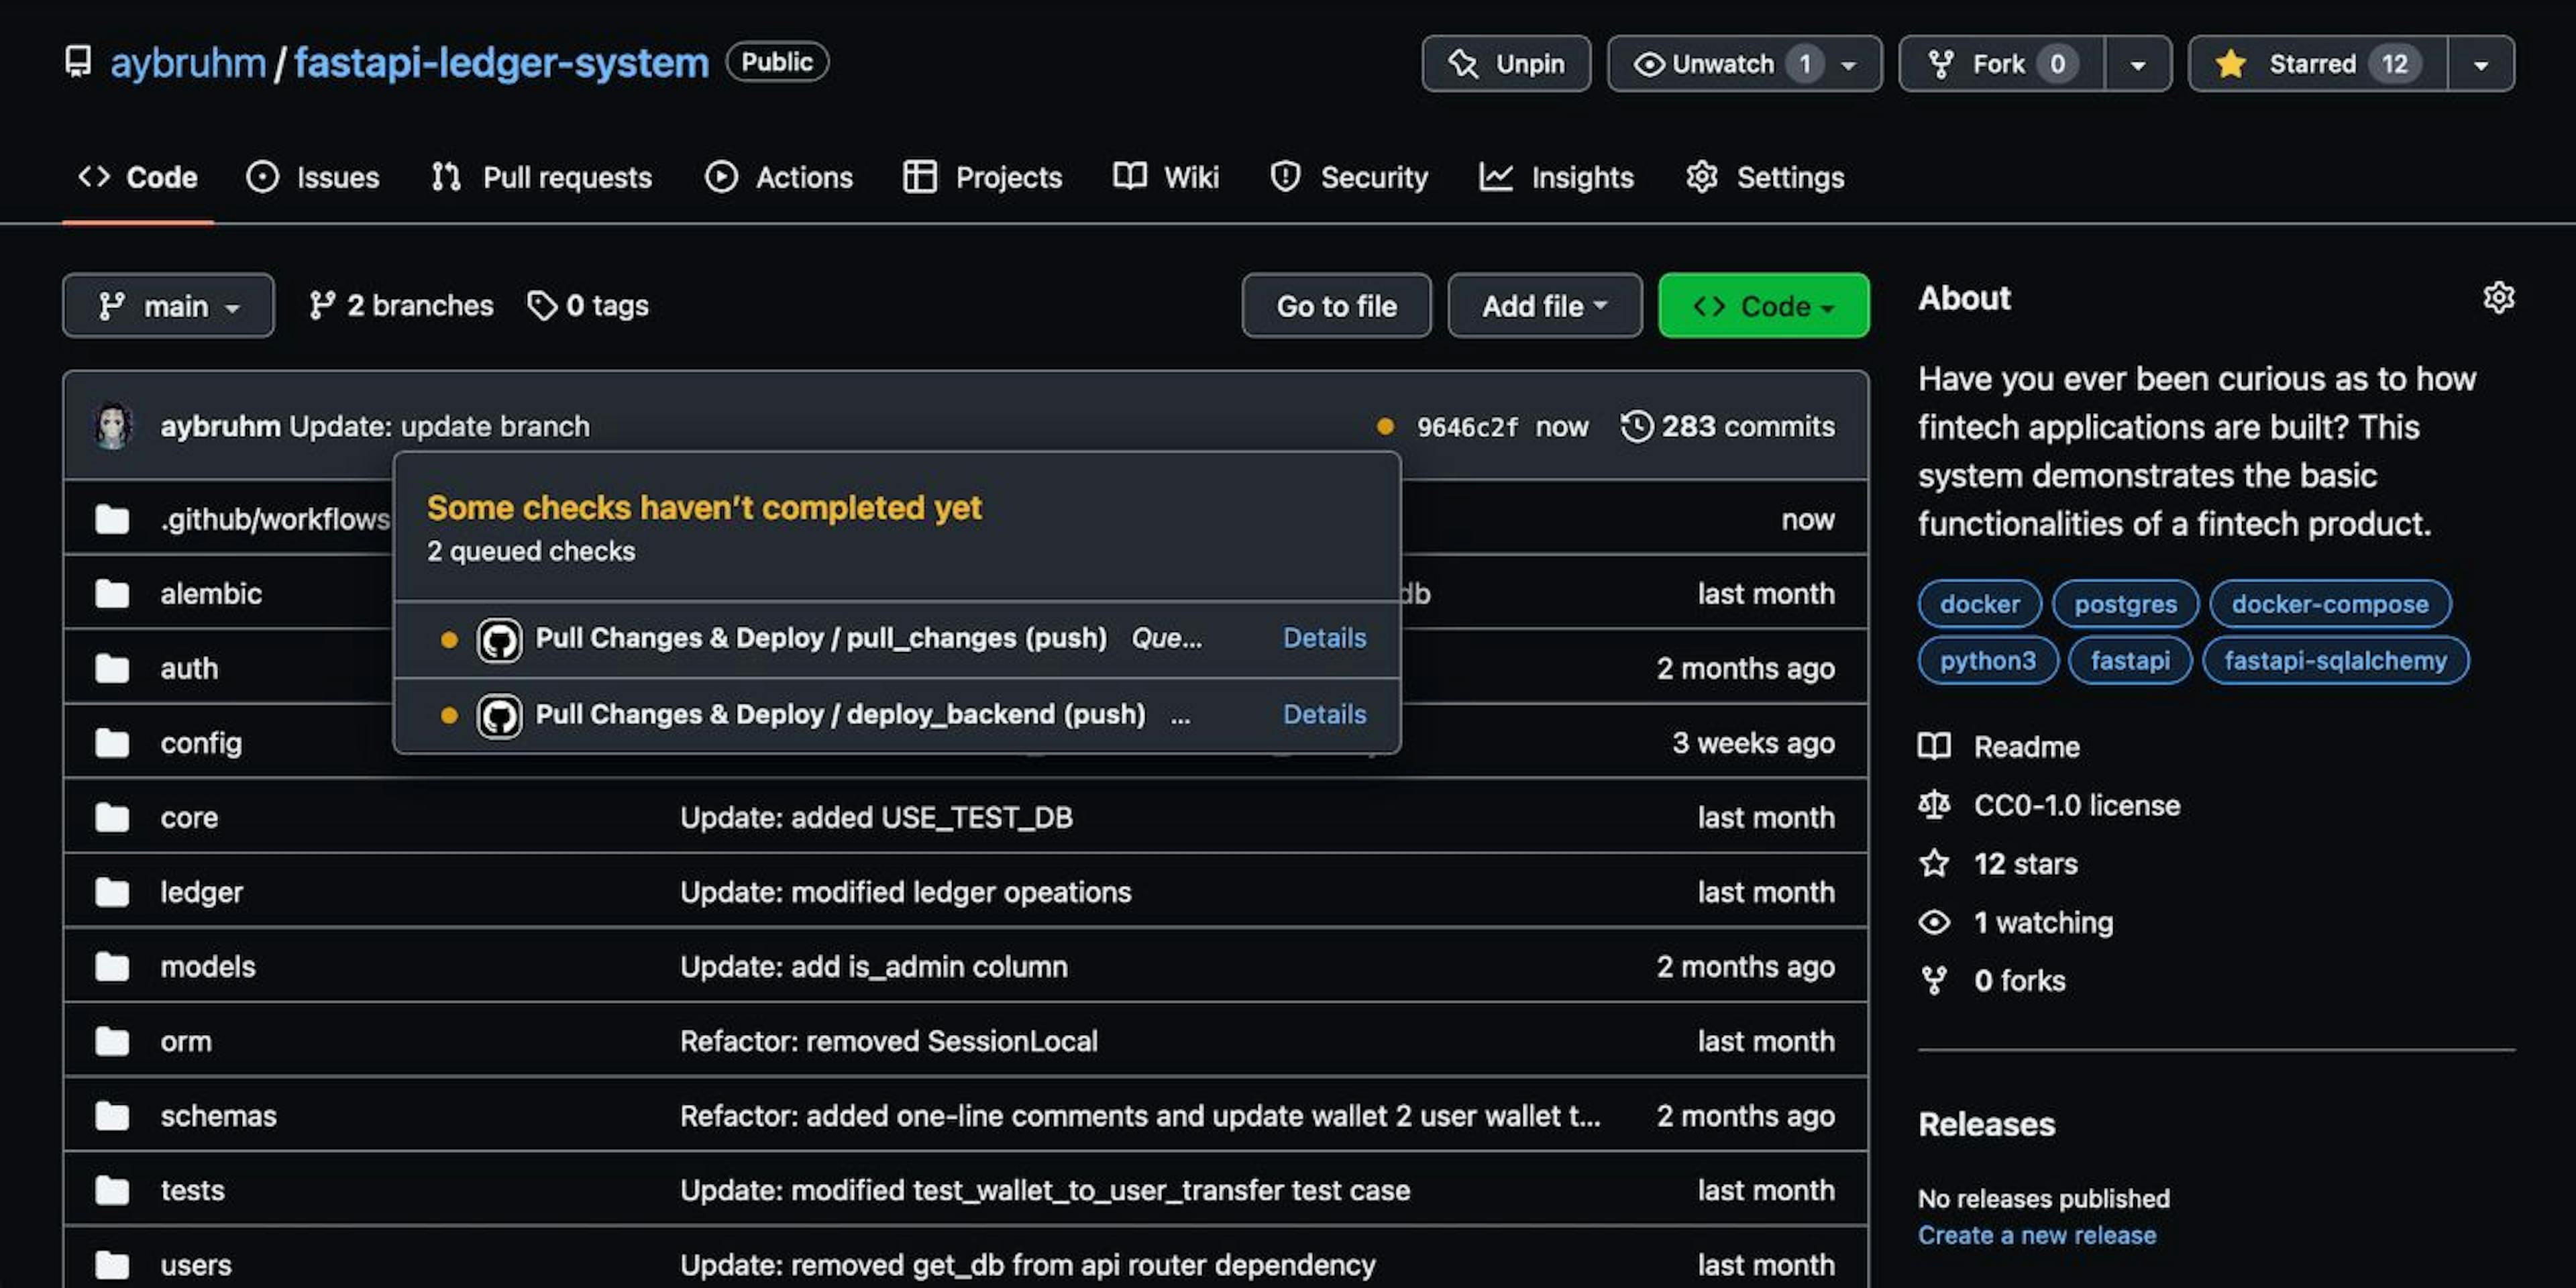Click the schemas folder icon
Screen dimensions: 2576x1288
[112, 1115]
